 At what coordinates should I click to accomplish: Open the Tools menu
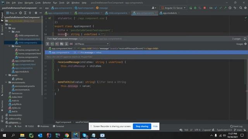pos(62,3)
